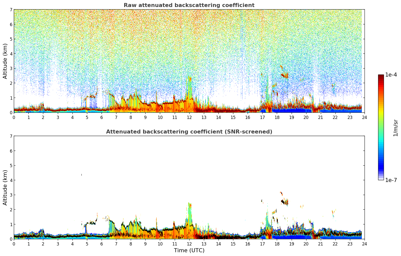
Task: Click tick label 15 on top plot's time axis
Action: (233, 117)
